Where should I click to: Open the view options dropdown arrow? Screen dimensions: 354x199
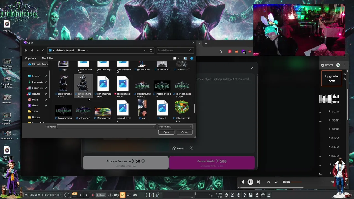[179, 58]
